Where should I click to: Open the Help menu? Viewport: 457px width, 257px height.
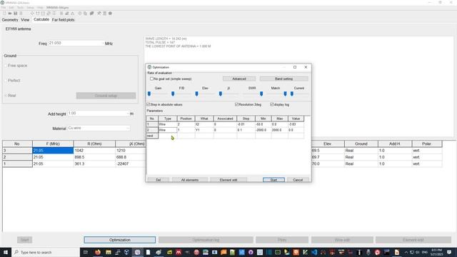click(x=40, y=8)
